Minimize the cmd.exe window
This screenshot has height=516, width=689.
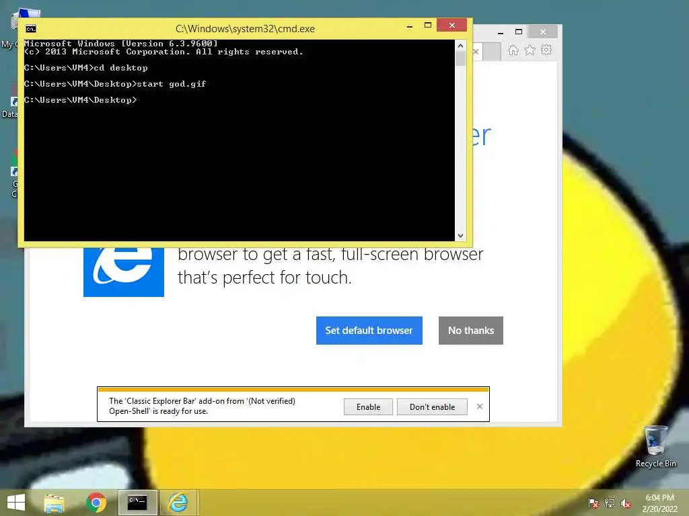(x=410, y=26)
